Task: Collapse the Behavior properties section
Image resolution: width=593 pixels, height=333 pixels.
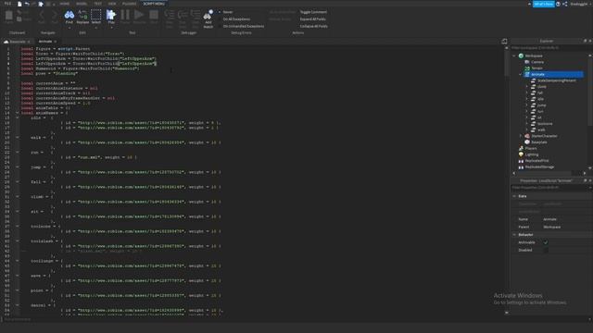Action: [514, 235]
